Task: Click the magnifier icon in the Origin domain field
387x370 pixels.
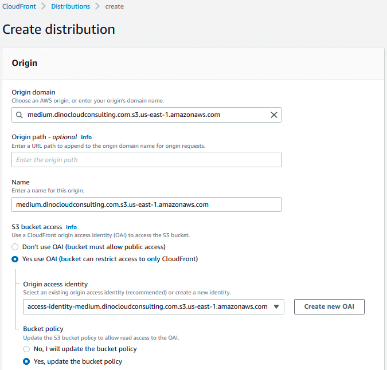Action: point(20,115)
